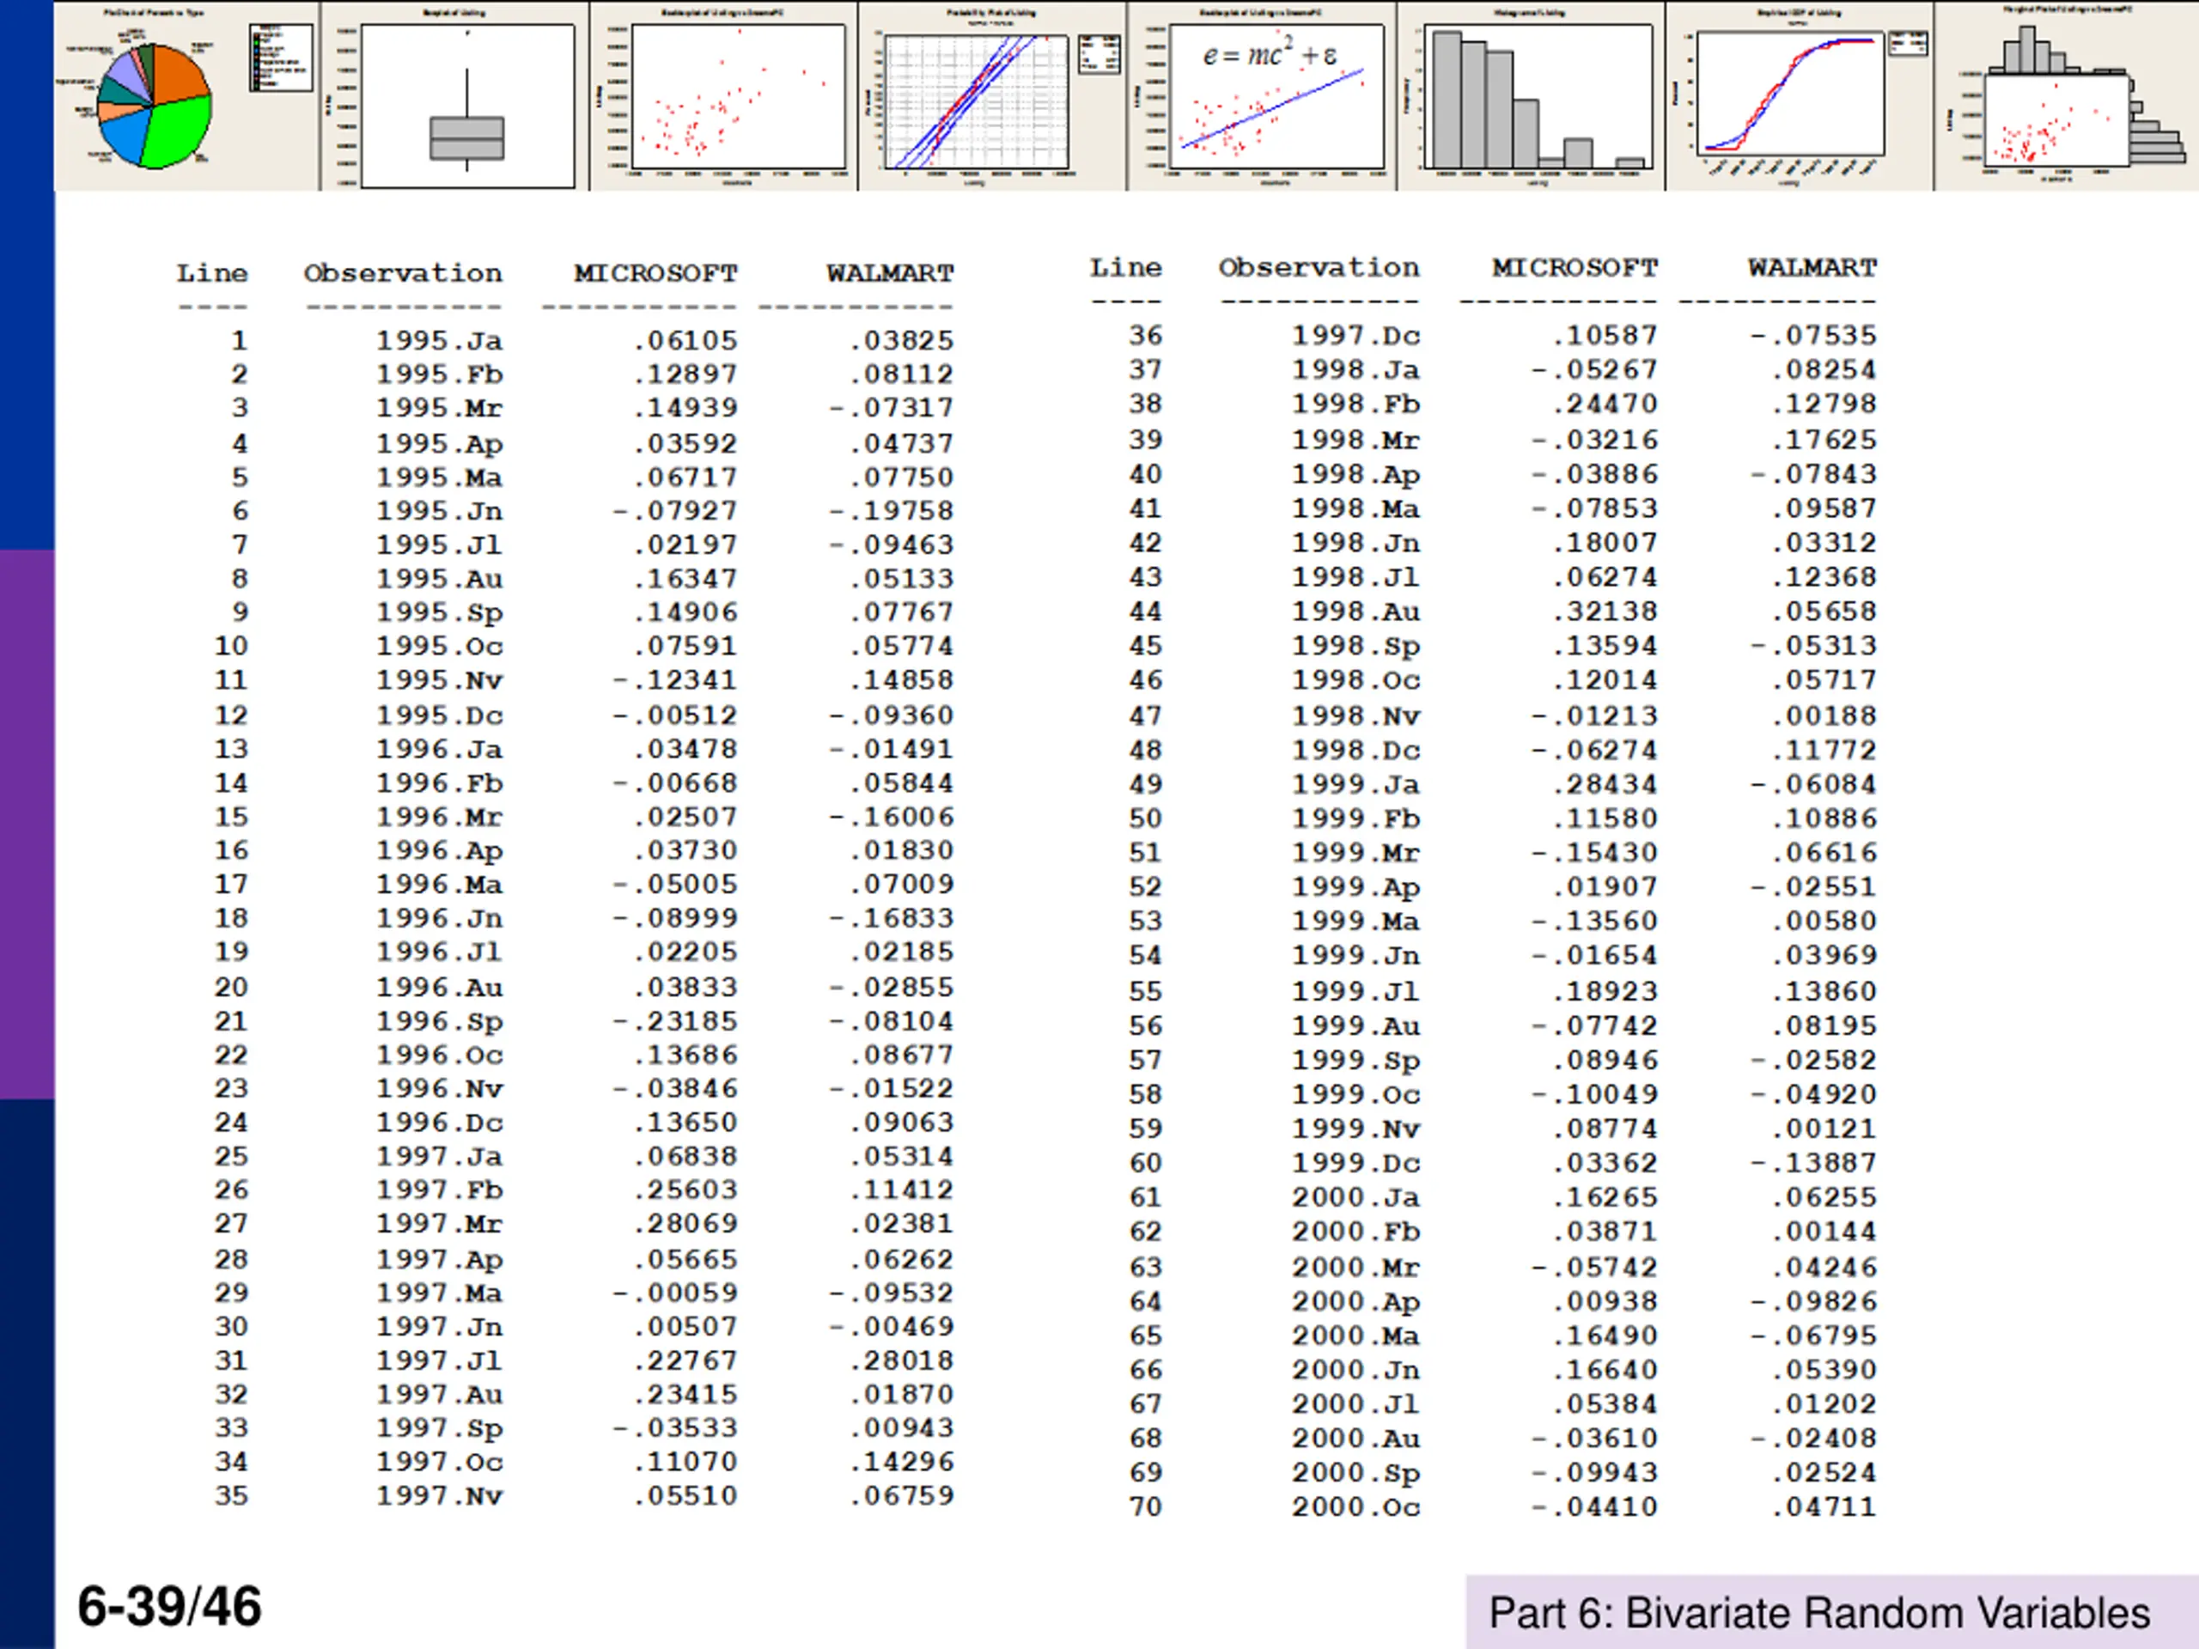The height and width of the screenshot is (1649, 2199).
Task: Select the boxplot thumbnail image
Action: click(455, 95)
